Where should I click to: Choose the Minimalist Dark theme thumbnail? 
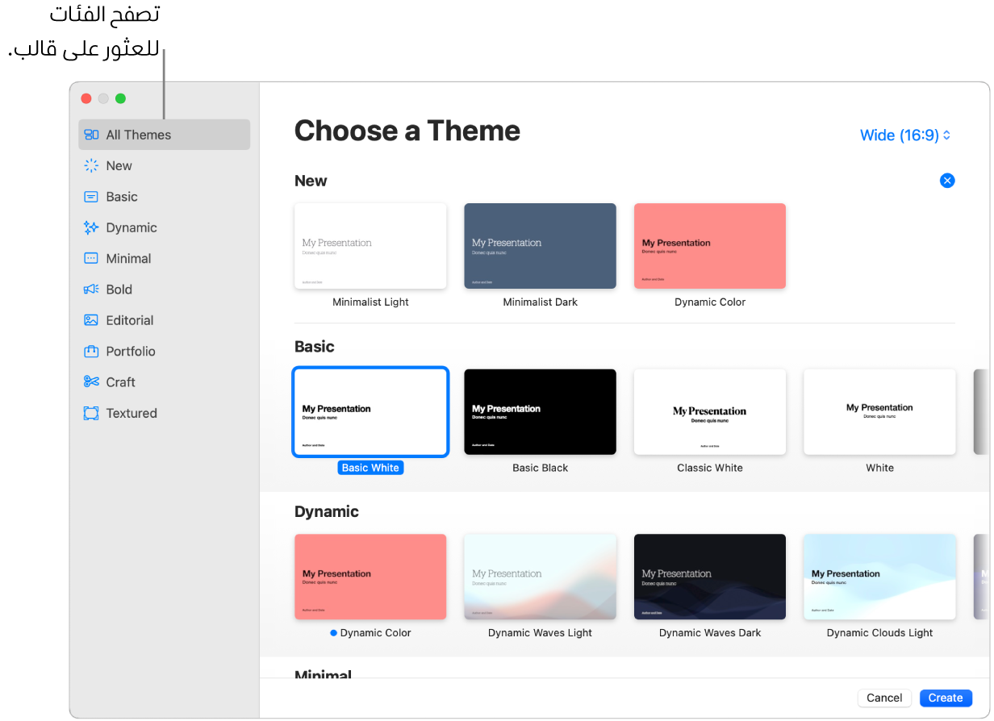pos(540,246)
